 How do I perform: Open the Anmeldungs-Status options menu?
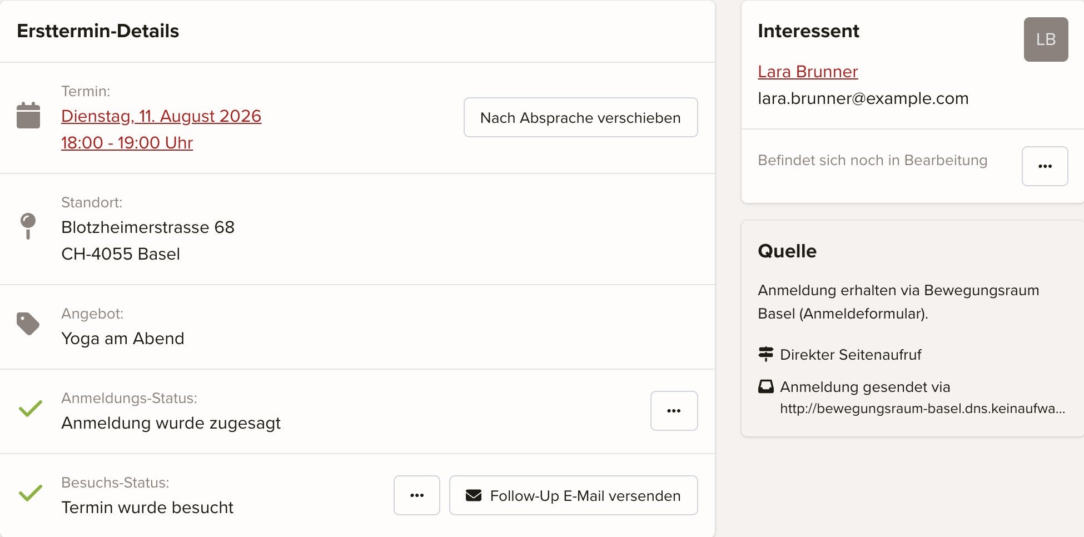[674, 411]
